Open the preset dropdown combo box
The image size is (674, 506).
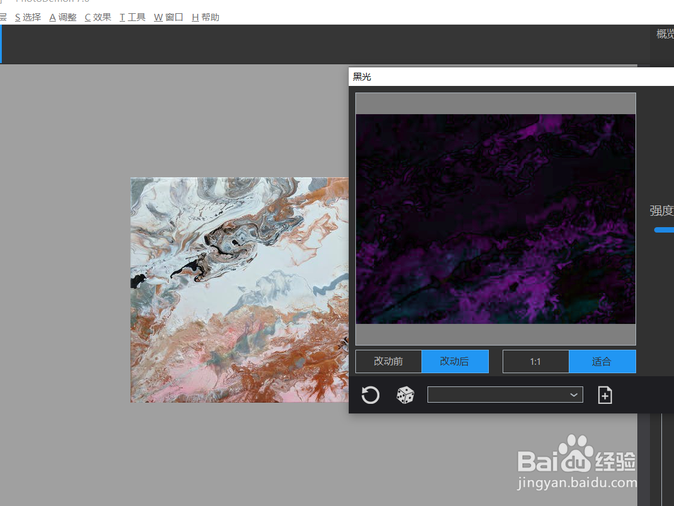[x=505, y=395]
